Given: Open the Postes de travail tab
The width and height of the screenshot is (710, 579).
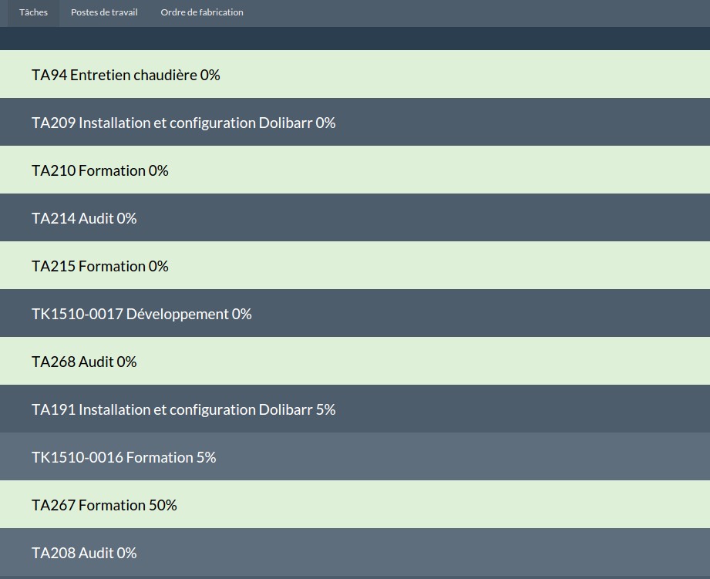Looking at the screenshot, I should tap(104, 12).
